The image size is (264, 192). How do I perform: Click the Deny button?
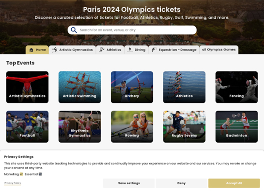click(181, 183)
